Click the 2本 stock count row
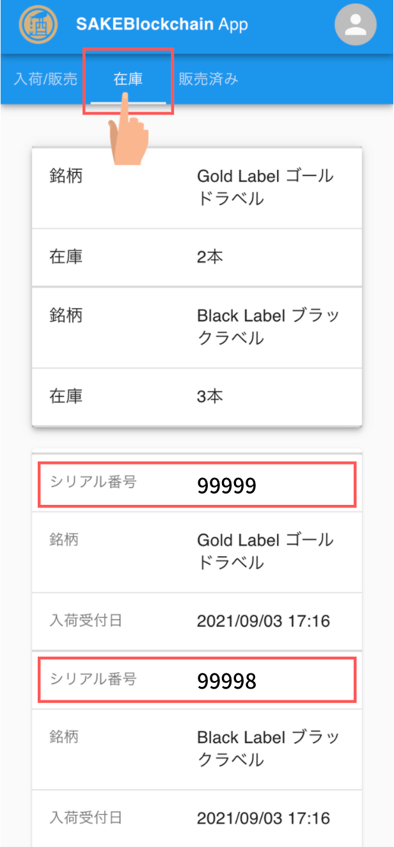Image resolution: width=394 pixels, height=847 pixels. pos(197,258)
